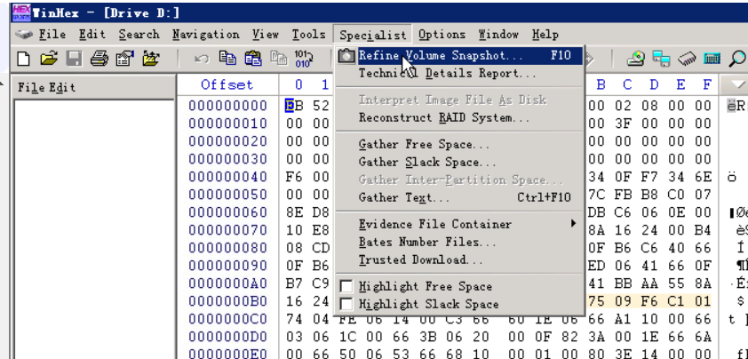This screenshot has width=748, height=359.
Task: Click offset 0000000A0 row label
Action: pyautogui.click(x=227, y=283)
